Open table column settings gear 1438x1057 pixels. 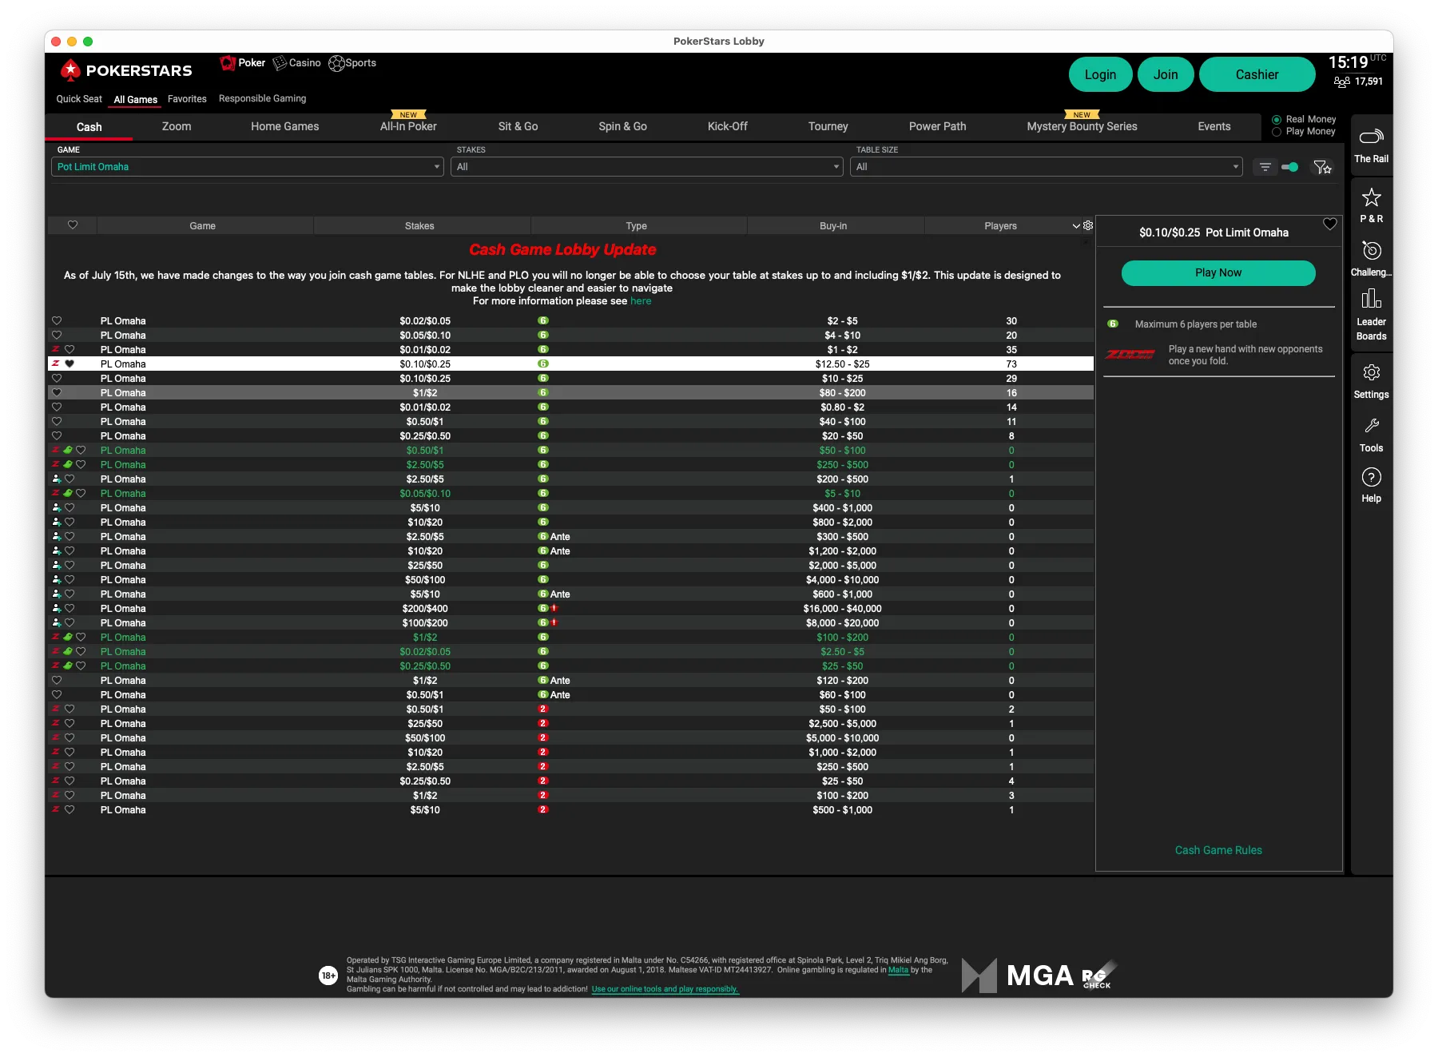(x=1088, y=226)
